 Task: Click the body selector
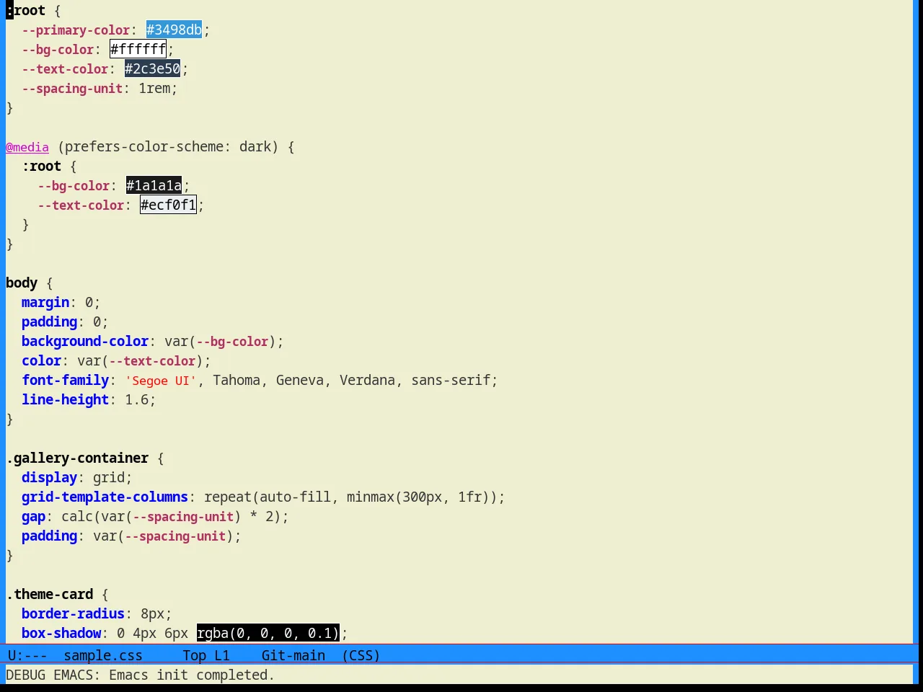click(22, 283)
